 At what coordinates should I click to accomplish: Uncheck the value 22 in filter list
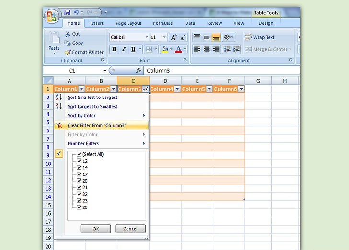[x=79, y=194]
